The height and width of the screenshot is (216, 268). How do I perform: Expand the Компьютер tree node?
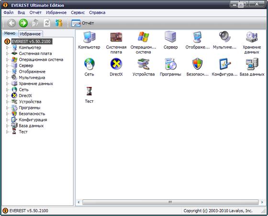[x=7, y=48]
